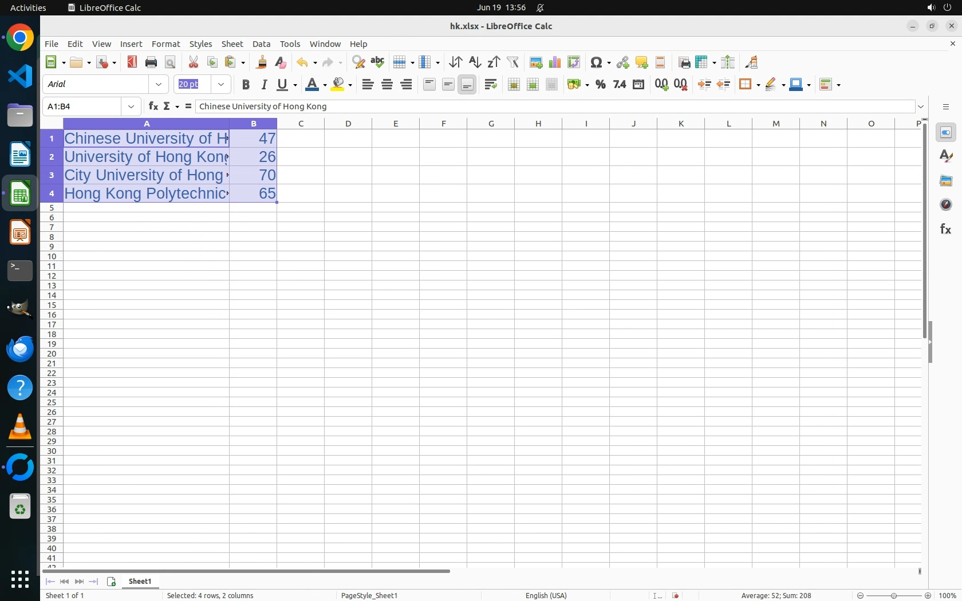The height and width of the screenshot is (601, 962).
Task: Open the Data menu
Action: coord(261,44)
